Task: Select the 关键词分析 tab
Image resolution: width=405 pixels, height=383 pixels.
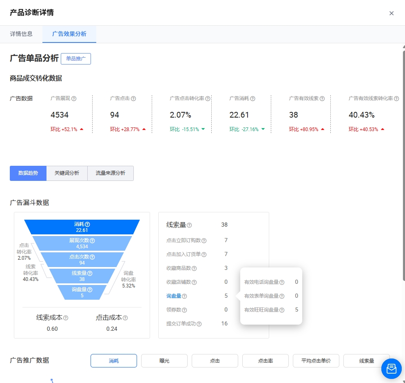Action: pos(66,173)
